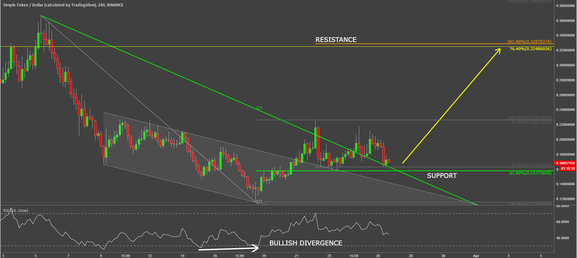
Task: Select the BULLISH DIVERGENCE text label
Action: point(306,243)
